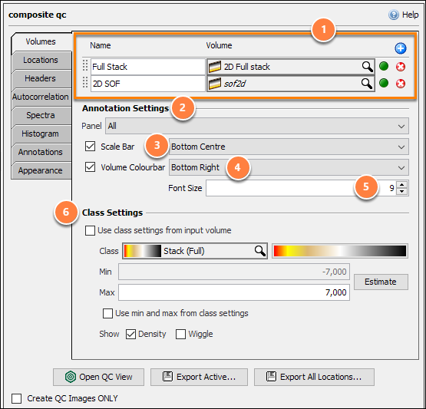This screenshot has width=426, height=409.
Task: Open the Histogram tab
Action: [x=41, y=134]
